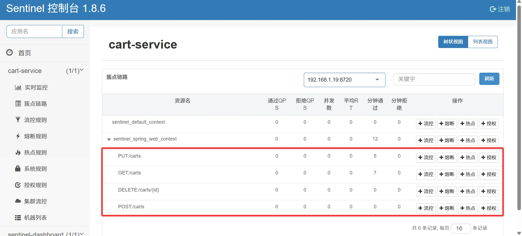Click the 资源名 column header
This screenshot has height=236, width=522.
click(182, 101)
